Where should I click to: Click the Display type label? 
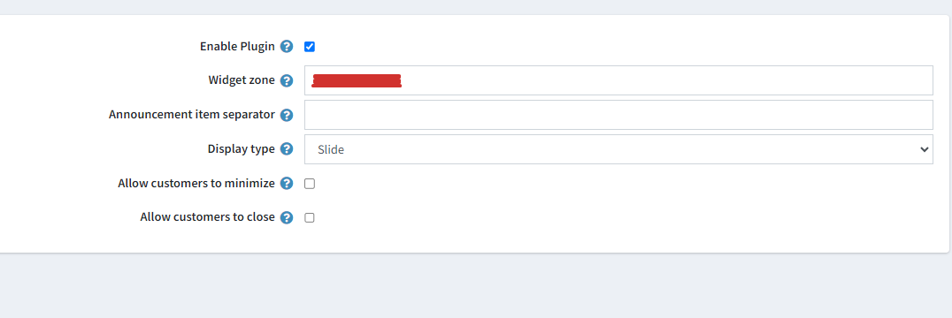click(241, 149)
